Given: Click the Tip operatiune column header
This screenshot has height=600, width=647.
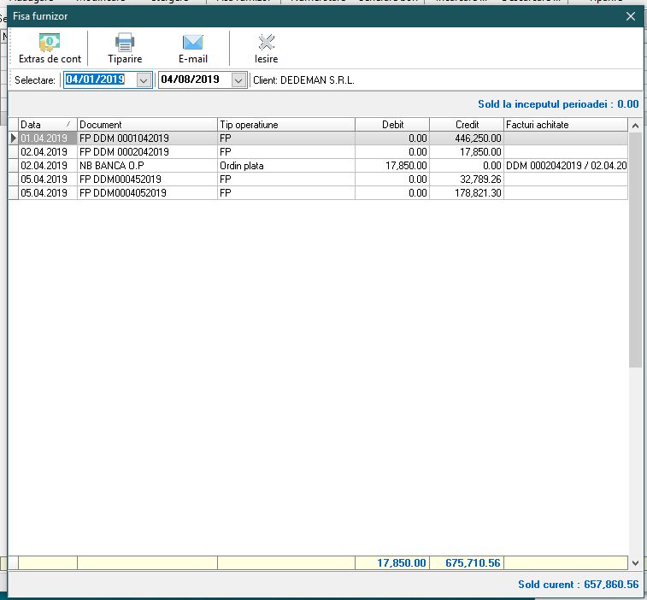Looking at the screenshot, I should [x=285, y=125].
